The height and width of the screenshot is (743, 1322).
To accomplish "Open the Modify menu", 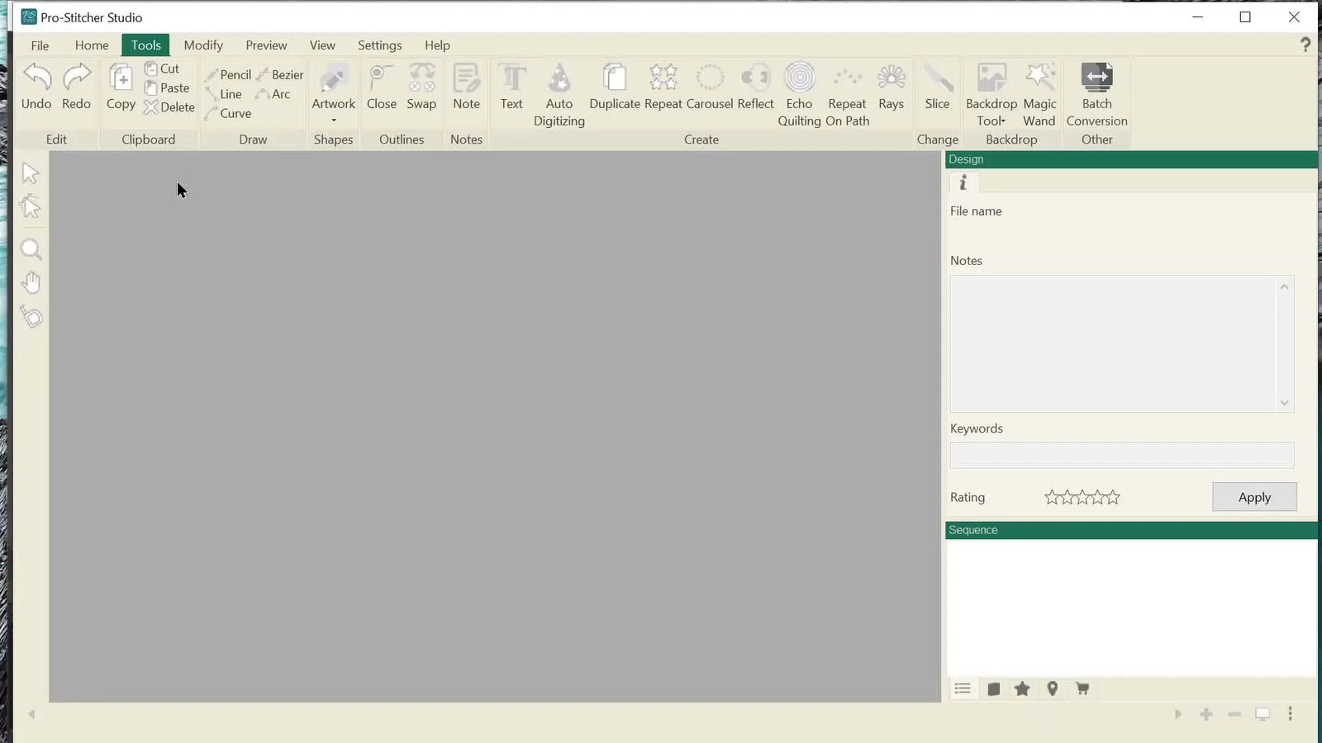I will coord(203,45).
